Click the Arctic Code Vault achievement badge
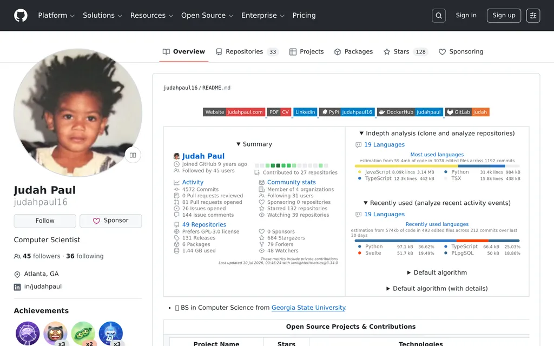The height and width of the screenshot is (346, 554). point(28,333)
